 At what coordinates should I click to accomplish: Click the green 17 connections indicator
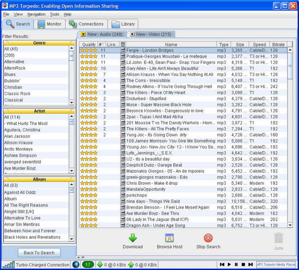(88, 265)
